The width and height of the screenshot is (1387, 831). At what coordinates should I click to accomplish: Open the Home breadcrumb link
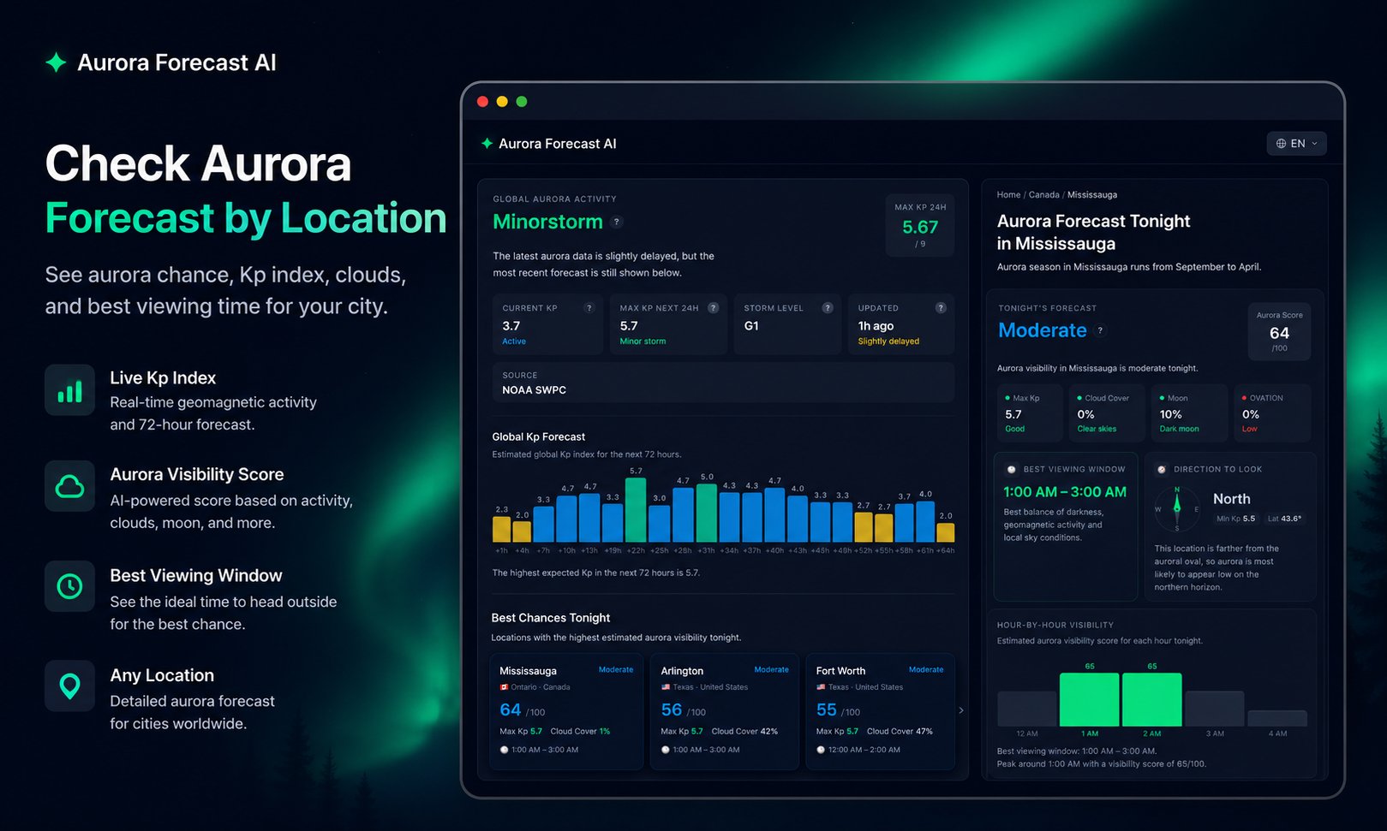(x=1008, y=195)
